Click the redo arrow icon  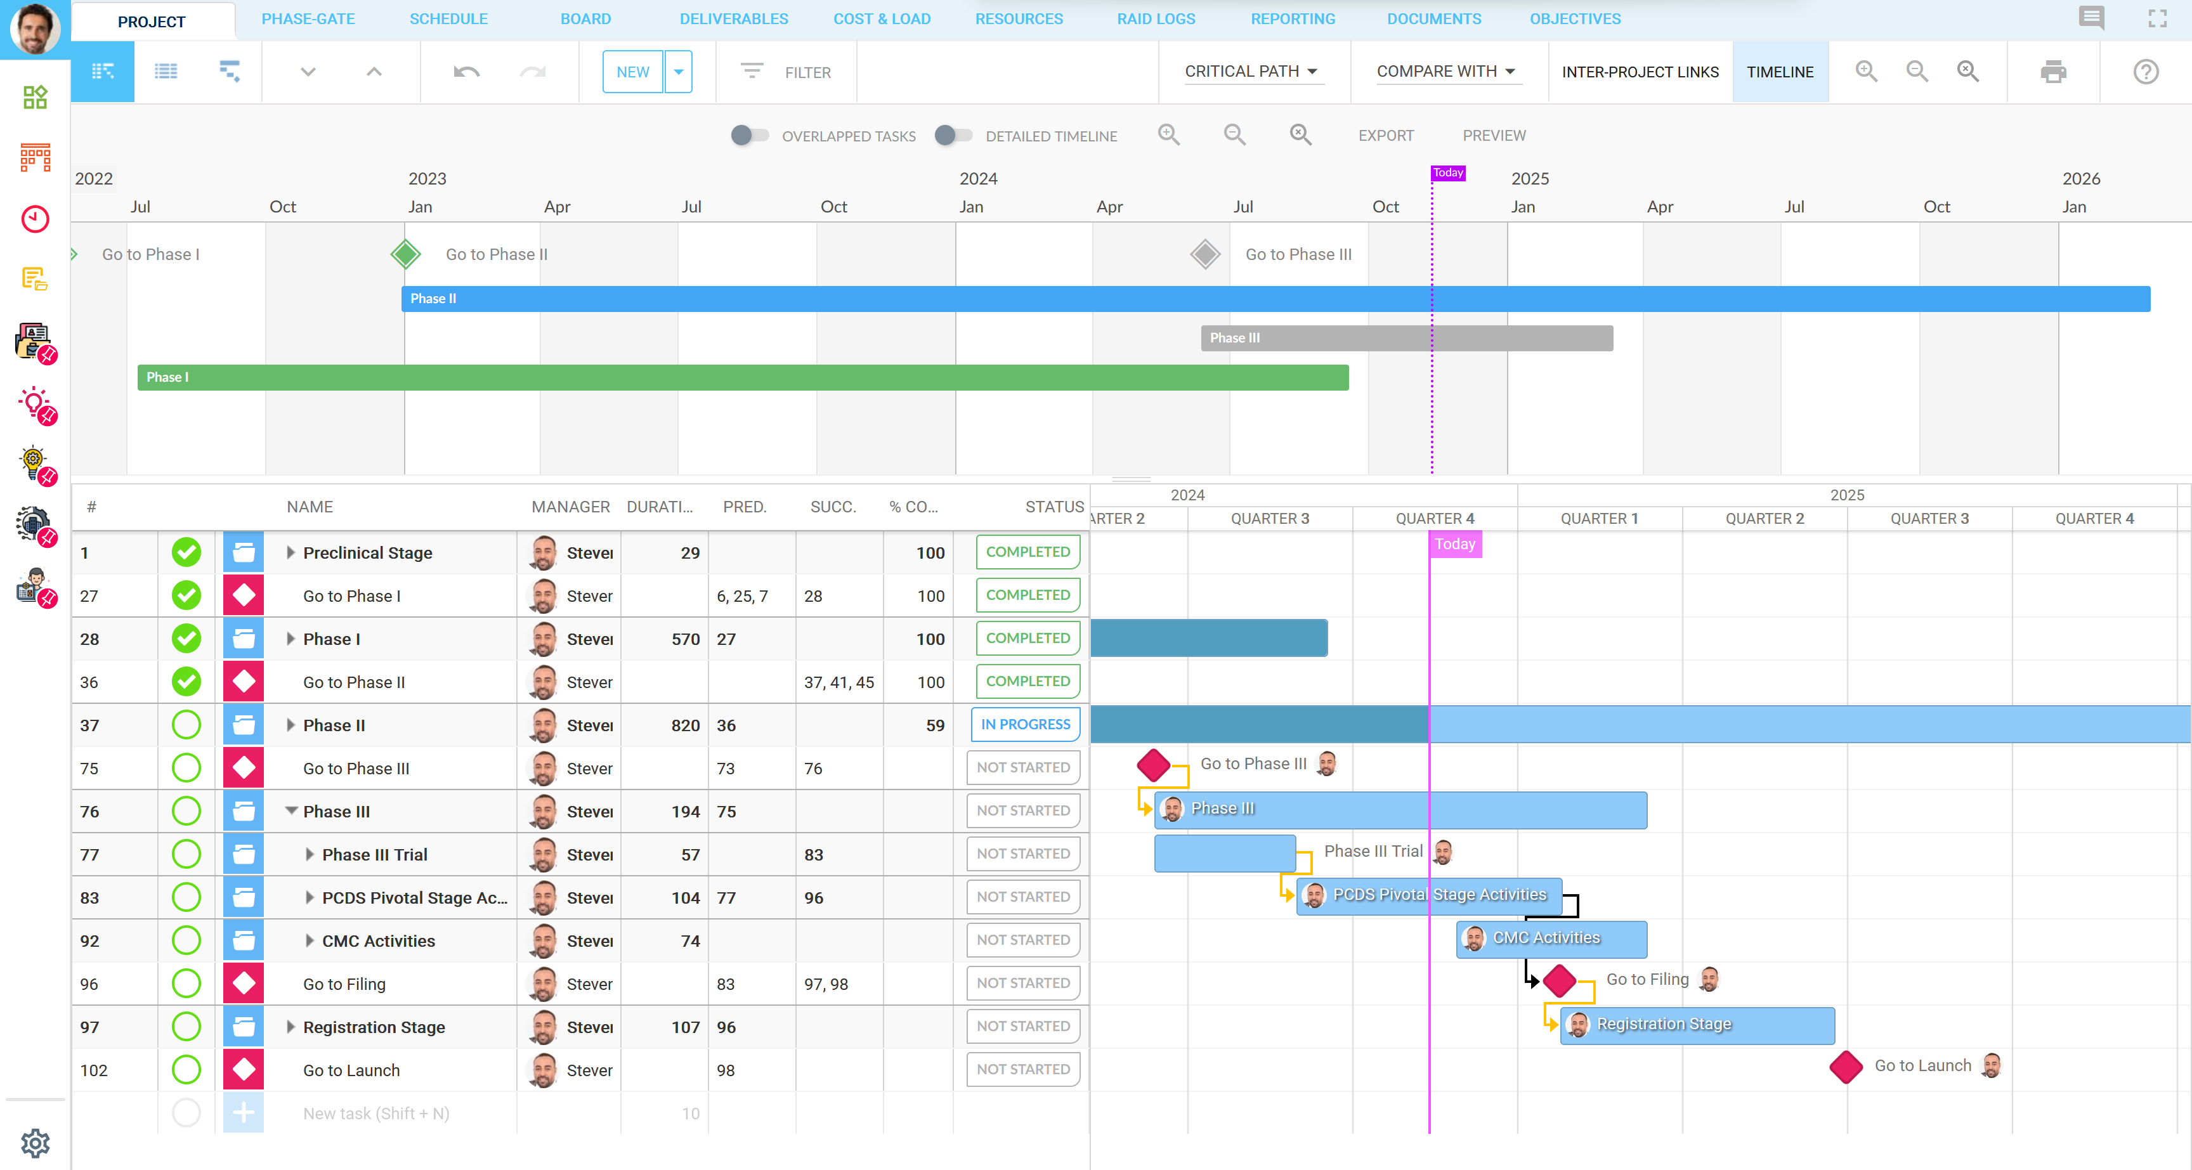pyautogui.click(x=532, y=72)
